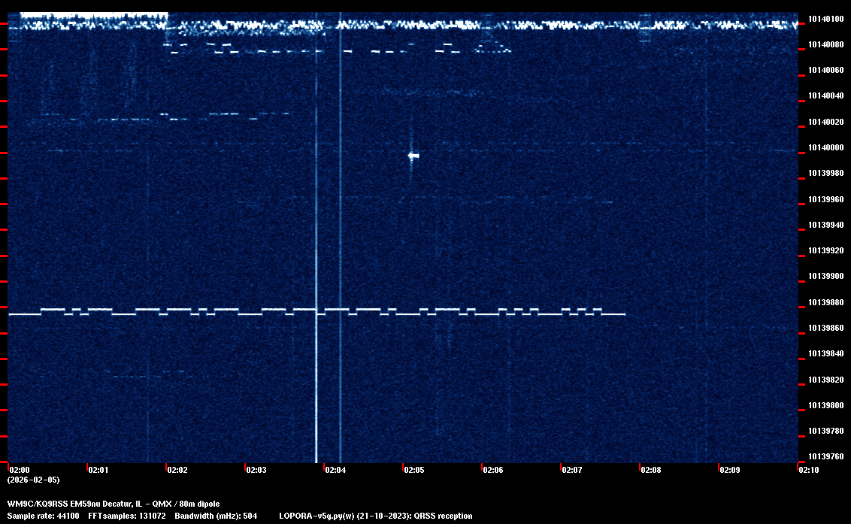
Task: Click the 10139920 frequency label
Action: [826, 250]
